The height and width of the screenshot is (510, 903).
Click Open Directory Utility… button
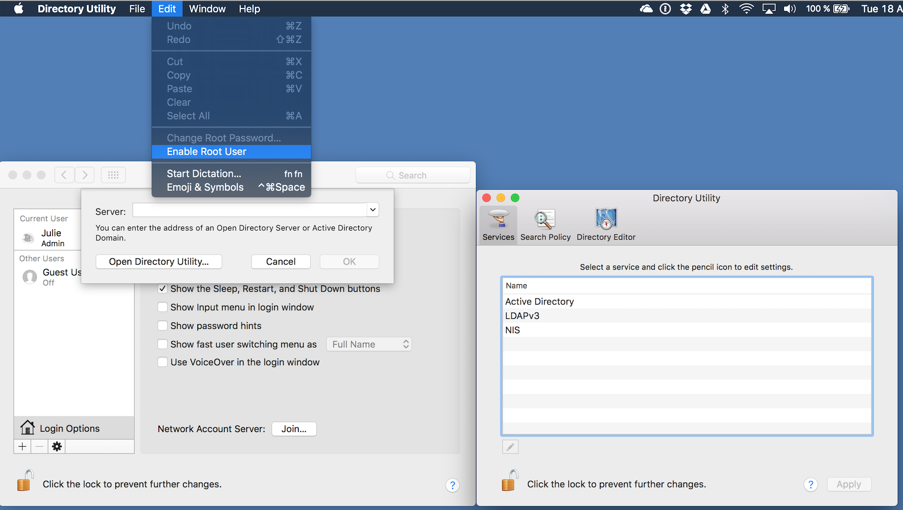tap(159, 262)
